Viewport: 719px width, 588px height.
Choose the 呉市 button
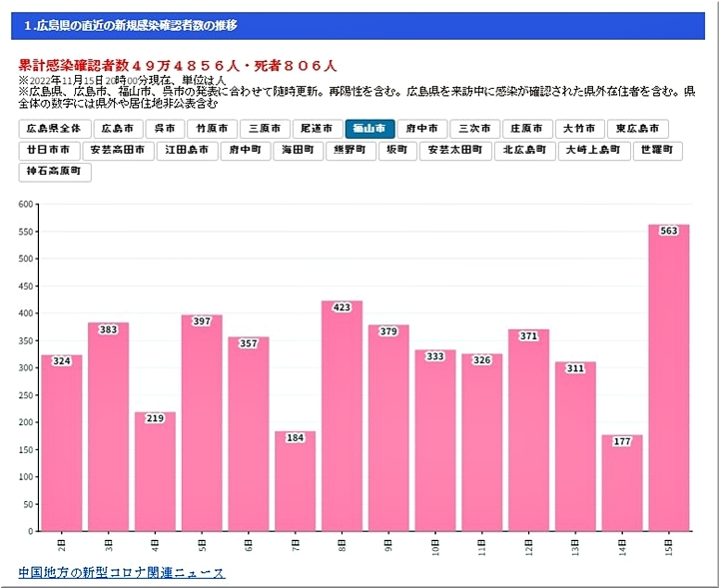(x=165, y=129)
